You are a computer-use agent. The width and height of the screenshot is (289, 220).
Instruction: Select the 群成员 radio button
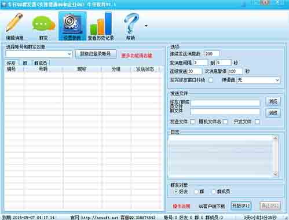(213, 192)
